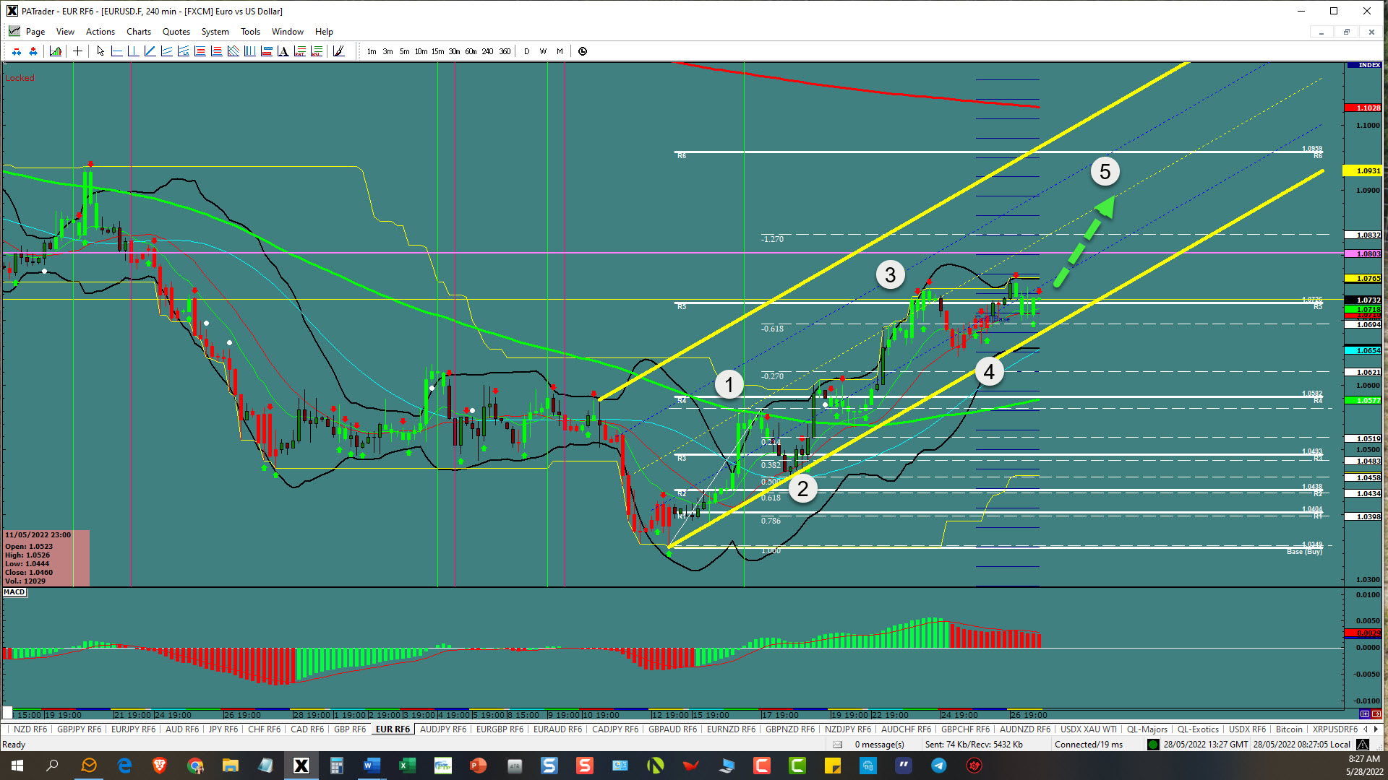The image size is (1388, 780).
Task: Open the Actions menu
Action: coord(100,32)
